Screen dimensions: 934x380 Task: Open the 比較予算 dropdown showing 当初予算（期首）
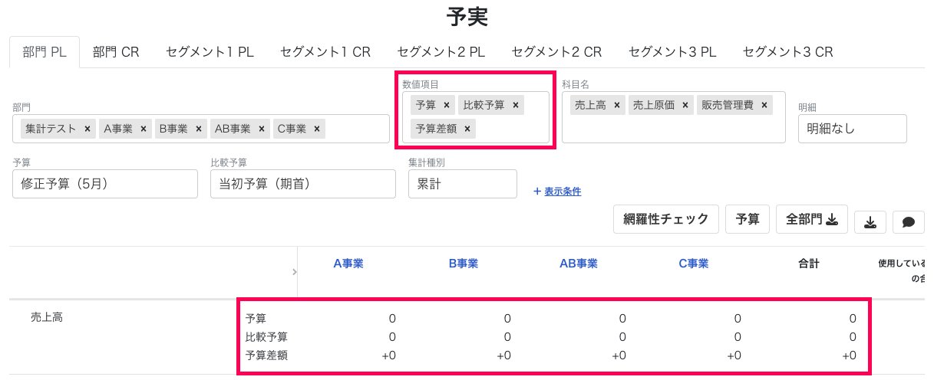pyautogui.click(x=303, y=184)
